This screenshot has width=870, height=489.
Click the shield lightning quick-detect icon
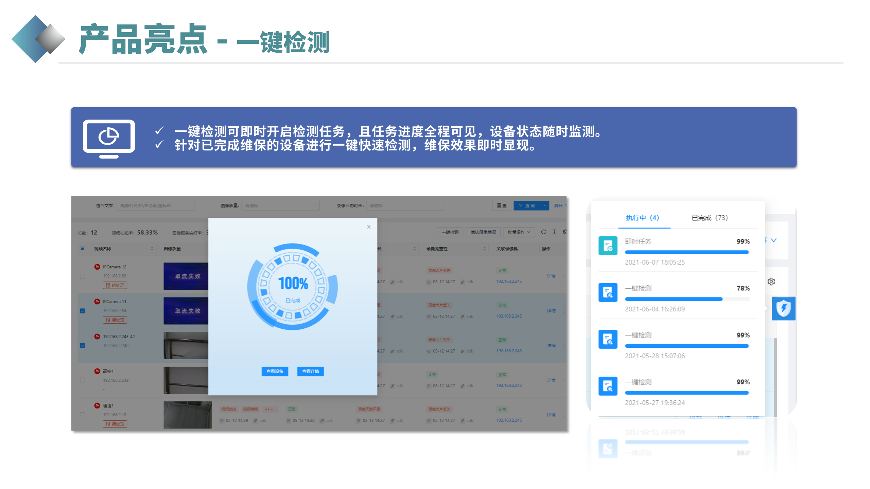[783, 308]
